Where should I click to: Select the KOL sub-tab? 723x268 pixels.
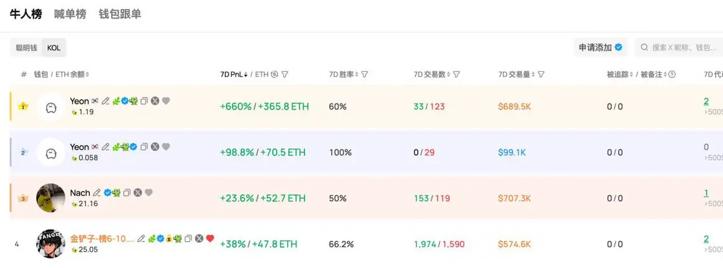(54, 48)
